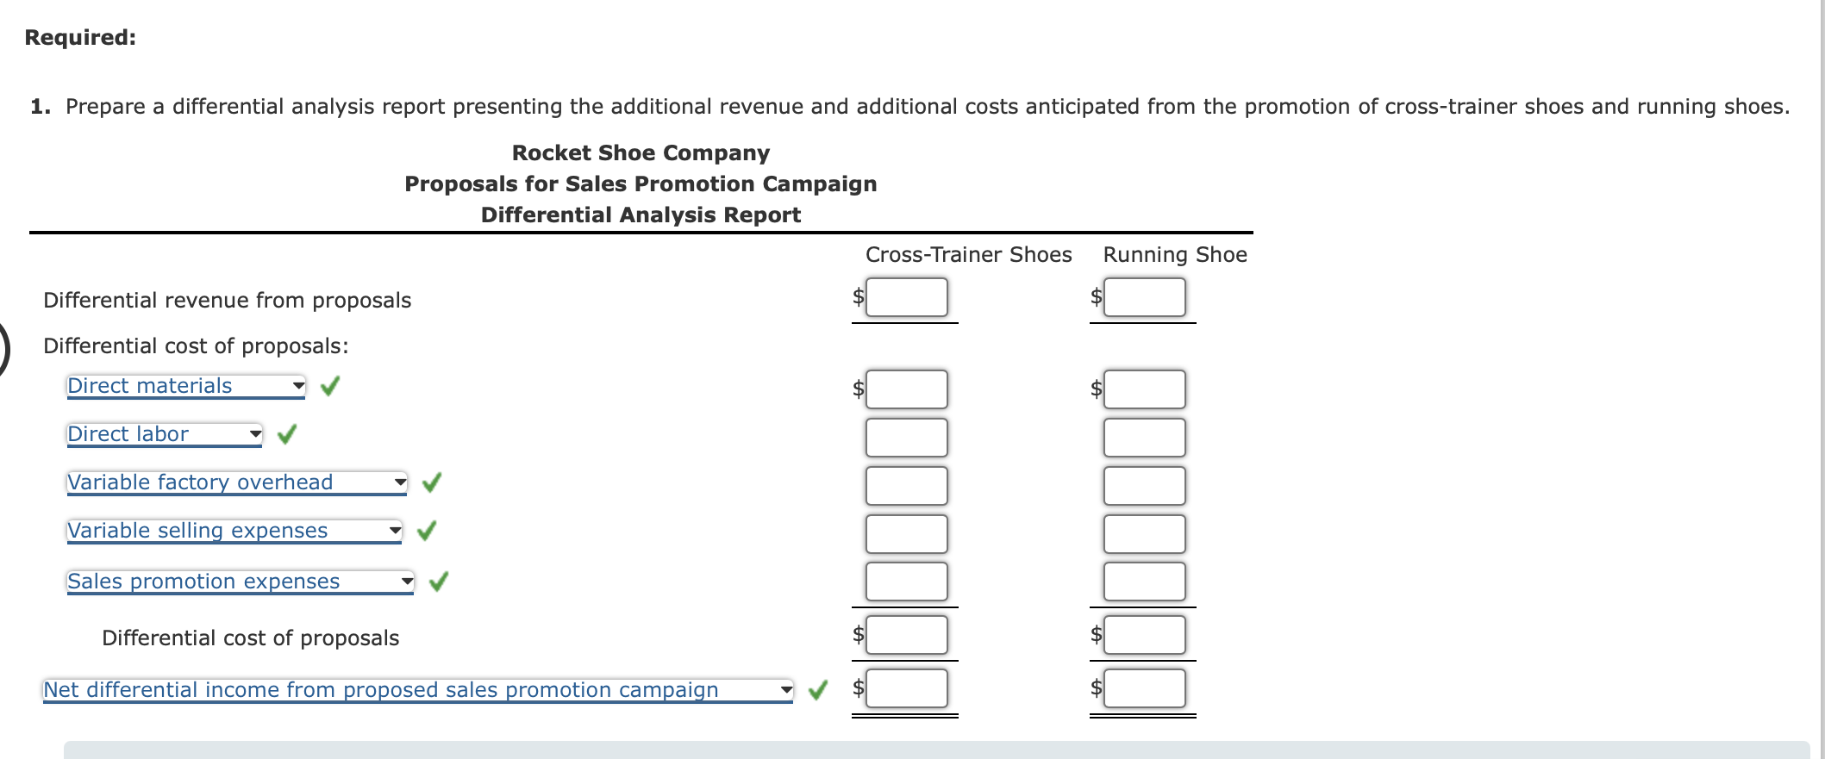The width and height of the screenshot is (1825, 759).
Task: Click the green checkmark beside Direct labor
Action: click(286, 434)
